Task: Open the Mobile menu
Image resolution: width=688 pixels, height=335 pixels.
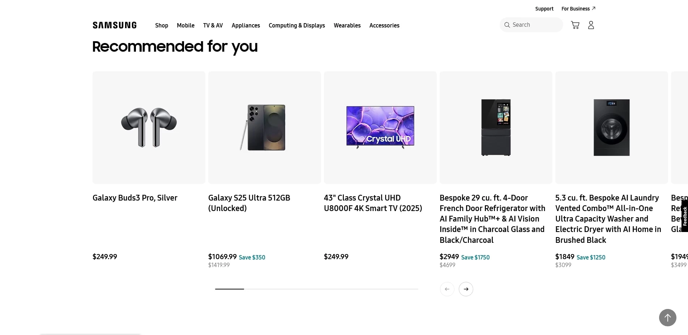Action: pyautogui.click(x=185, y=25)
